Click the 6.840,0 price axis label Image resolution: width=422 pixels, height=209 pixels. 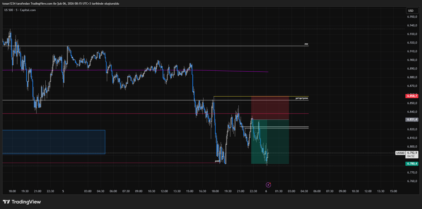coord(412,112)
